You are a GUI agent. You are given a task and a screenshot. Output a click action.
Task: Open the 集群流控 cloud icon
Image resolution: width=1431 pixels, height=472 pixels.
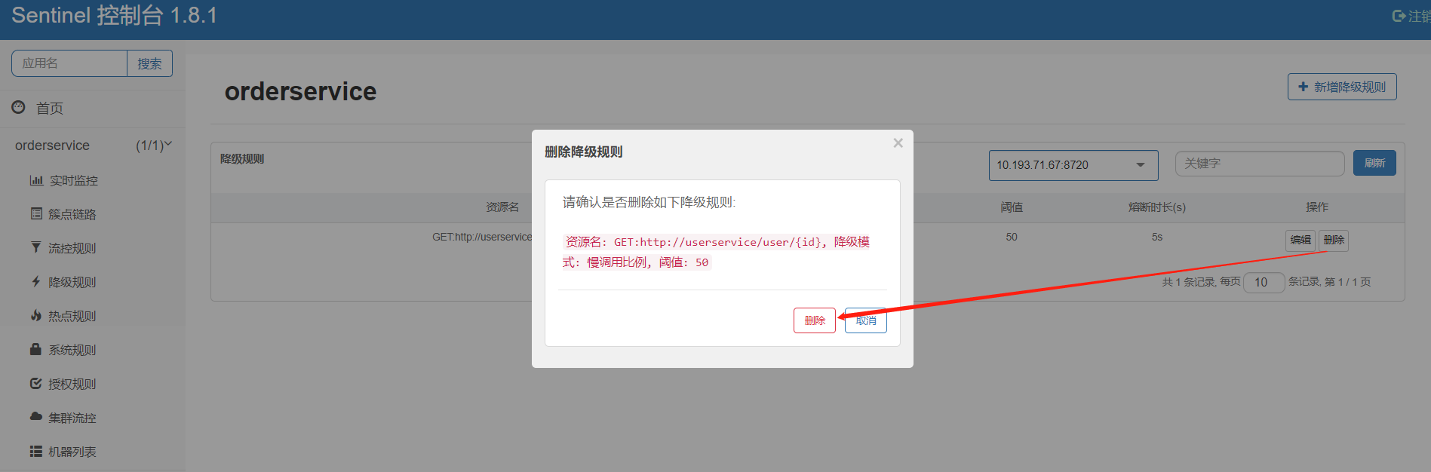[x=35, y=416]
